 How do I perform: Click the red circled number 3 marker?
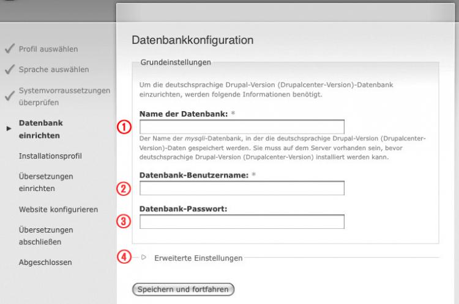(x=124, y=222)
